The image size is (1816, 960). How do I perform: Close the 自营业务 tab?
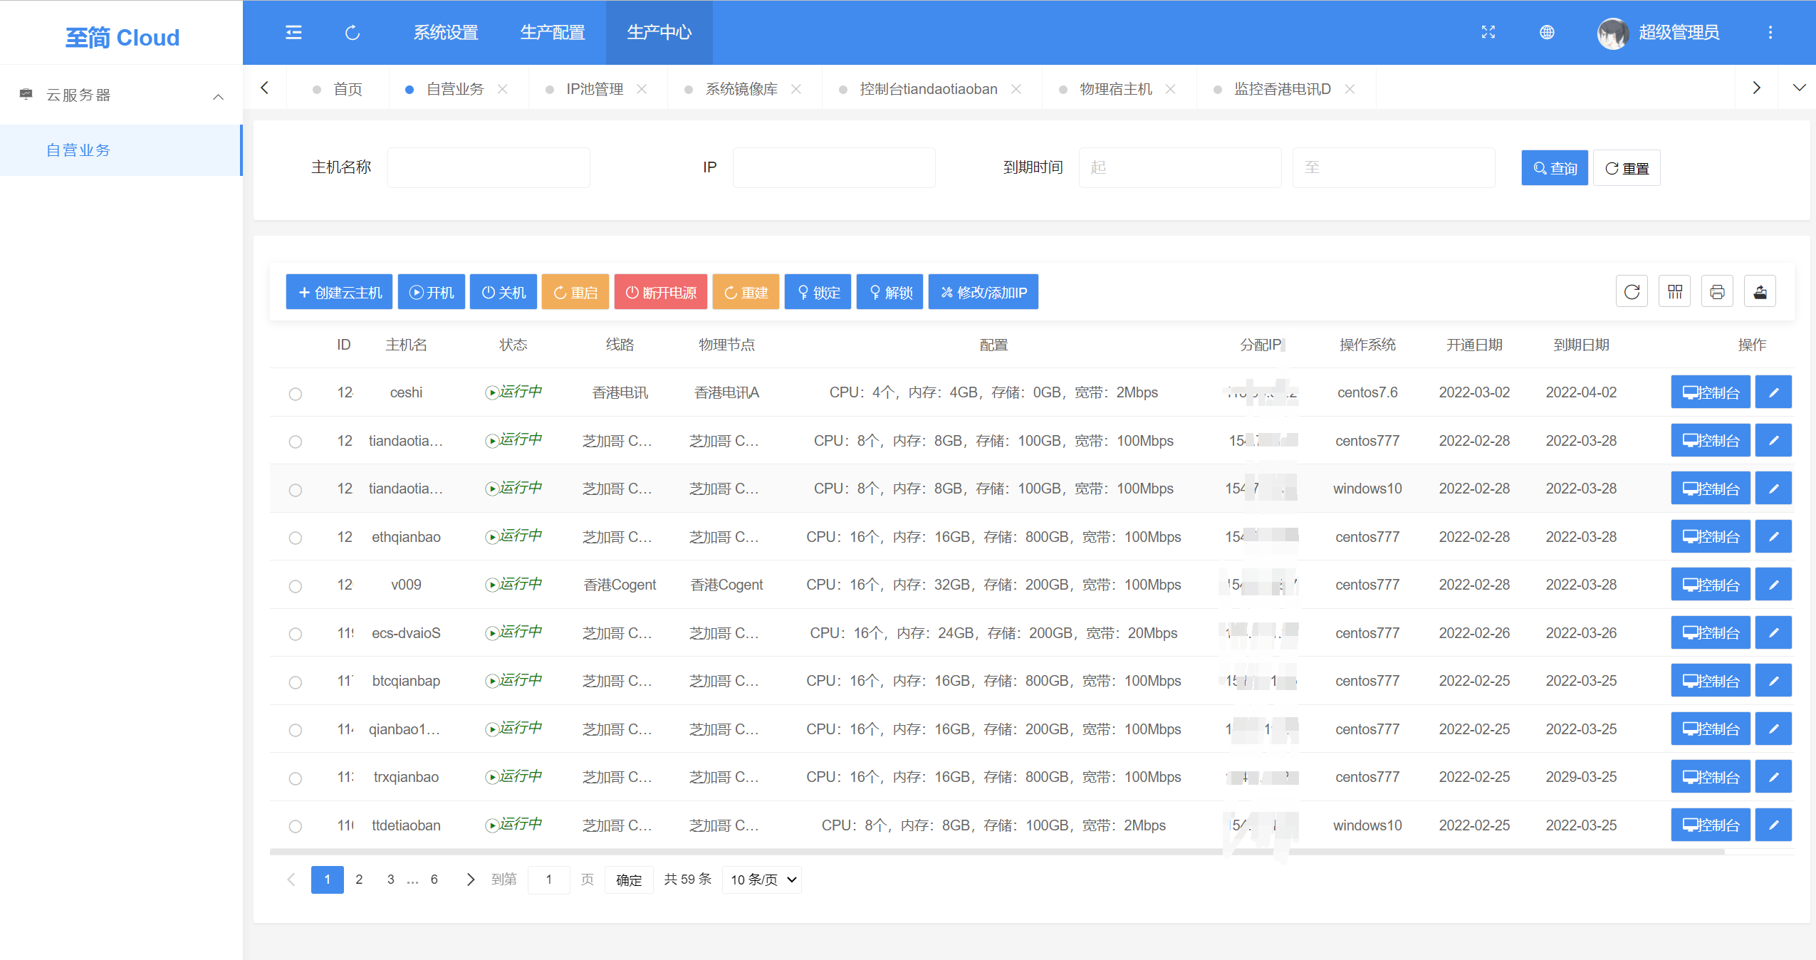coord(503,89)
